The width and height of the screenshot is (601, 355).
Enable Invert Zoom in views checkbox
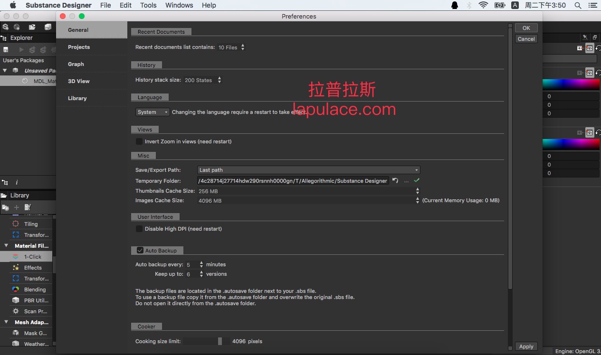pos(139,141)
